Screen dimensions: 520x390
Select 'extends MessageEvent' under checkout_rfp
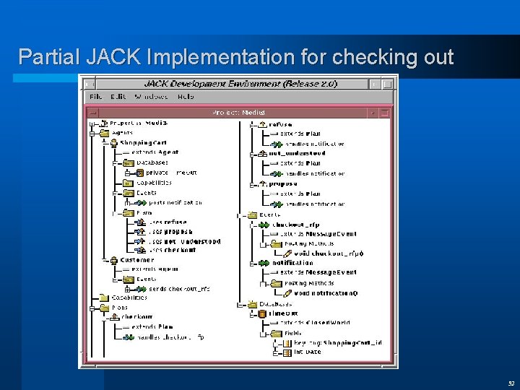318,234
